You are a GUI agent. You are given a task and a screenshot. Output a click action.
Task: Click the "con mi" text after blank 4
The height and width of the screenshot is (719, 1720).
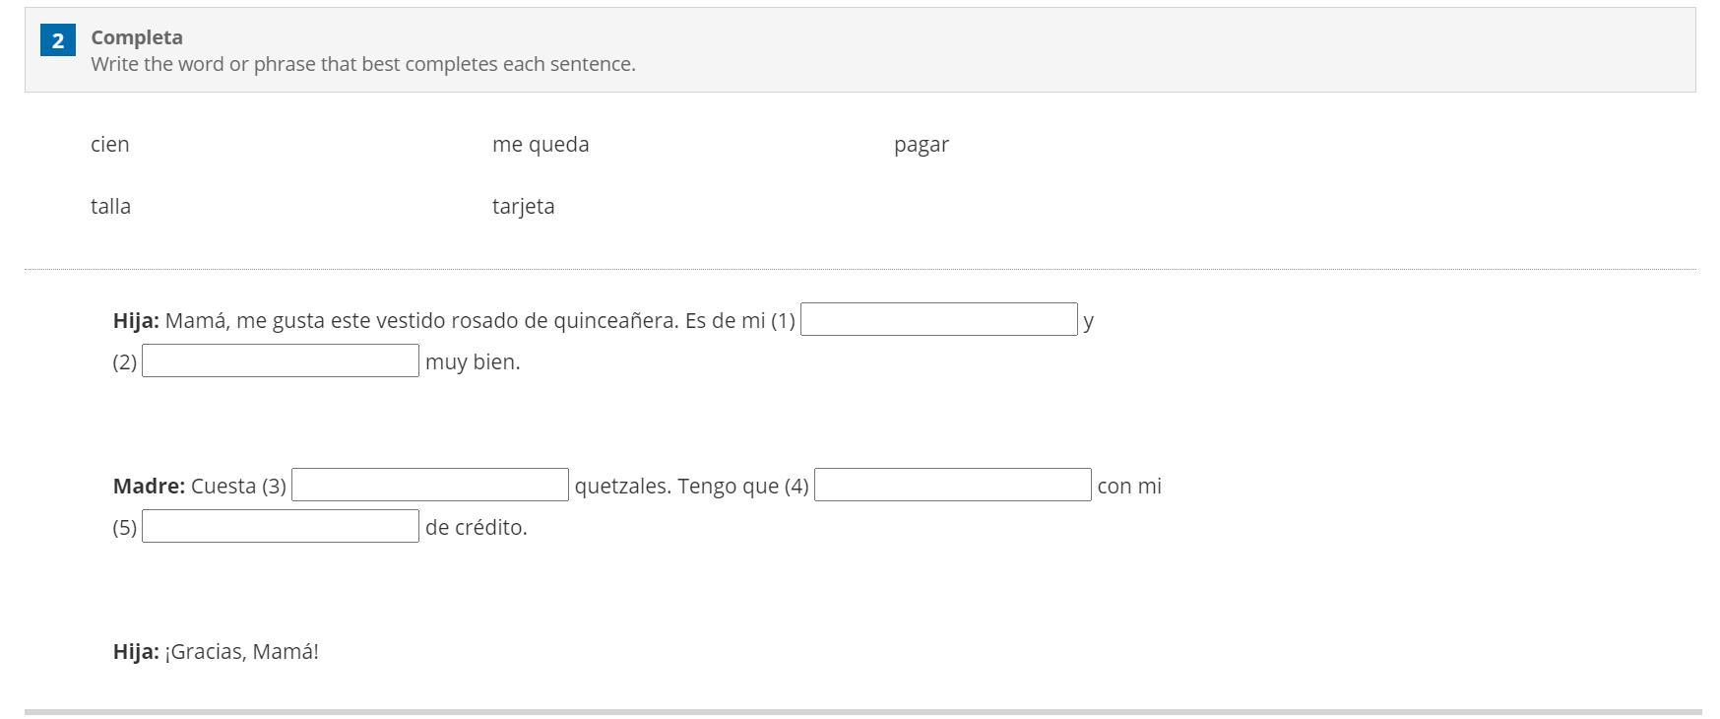tap(1129, 487)
